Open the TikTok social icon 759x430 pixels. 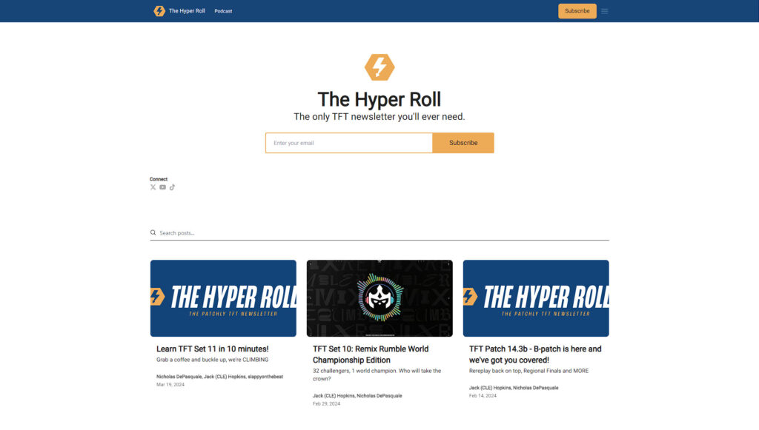pyautogui.click(x=172, y=187)
